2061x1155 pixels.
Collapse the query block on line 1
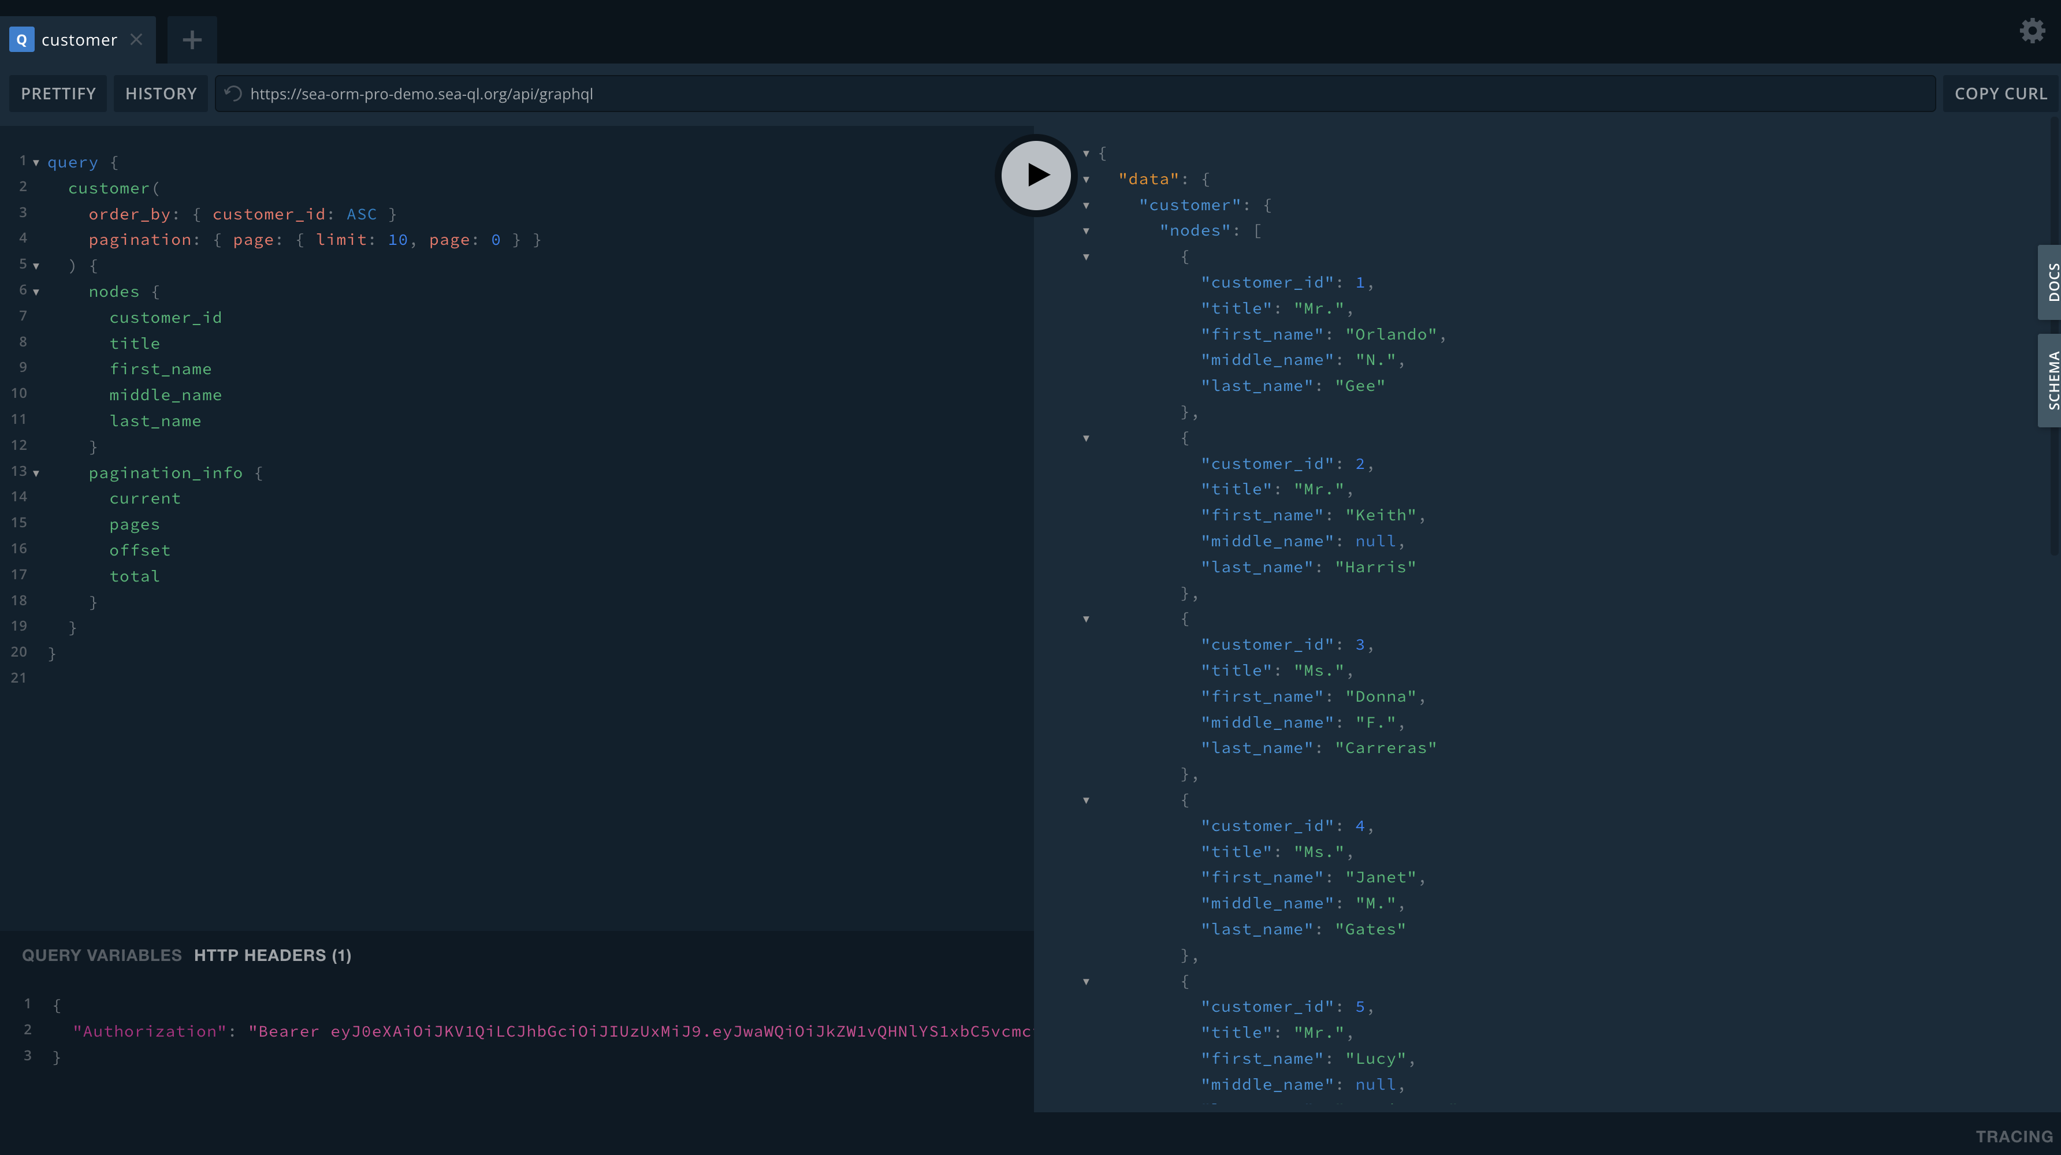36,162
